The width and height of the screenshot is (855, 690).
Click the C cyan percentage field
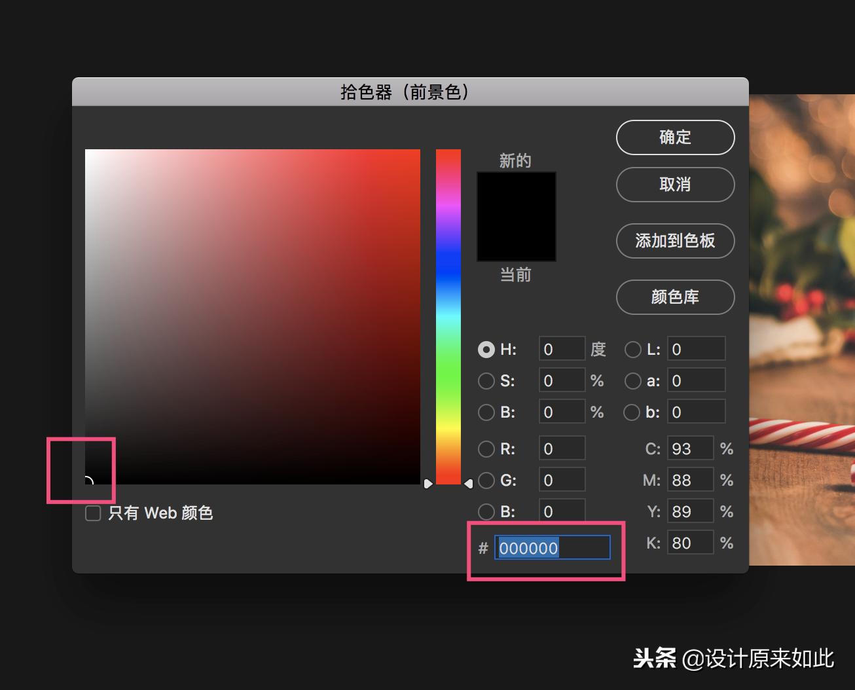click(x=690, y=448)
